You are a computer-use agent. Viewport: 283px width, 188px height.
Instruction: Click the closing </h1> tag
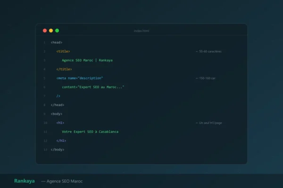[61, 141]
